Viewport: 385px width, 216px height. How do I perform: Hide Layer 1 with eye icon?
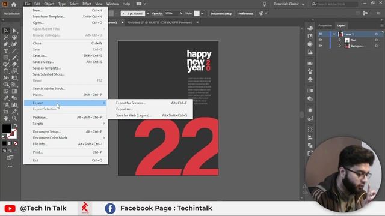[321, 34]
